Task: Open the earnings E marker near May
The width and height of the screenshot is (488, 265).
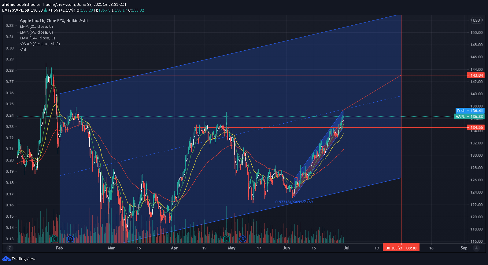Action: [226, 239]
